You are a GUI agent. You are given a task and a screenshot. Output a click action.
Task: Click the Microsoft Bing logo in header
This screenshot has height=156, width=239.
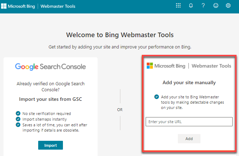point(18,6)
